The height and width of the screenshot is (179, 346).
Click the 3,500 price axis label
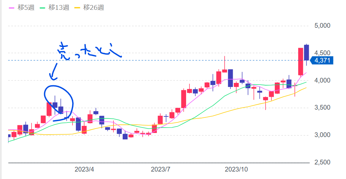tap(322, 108)
